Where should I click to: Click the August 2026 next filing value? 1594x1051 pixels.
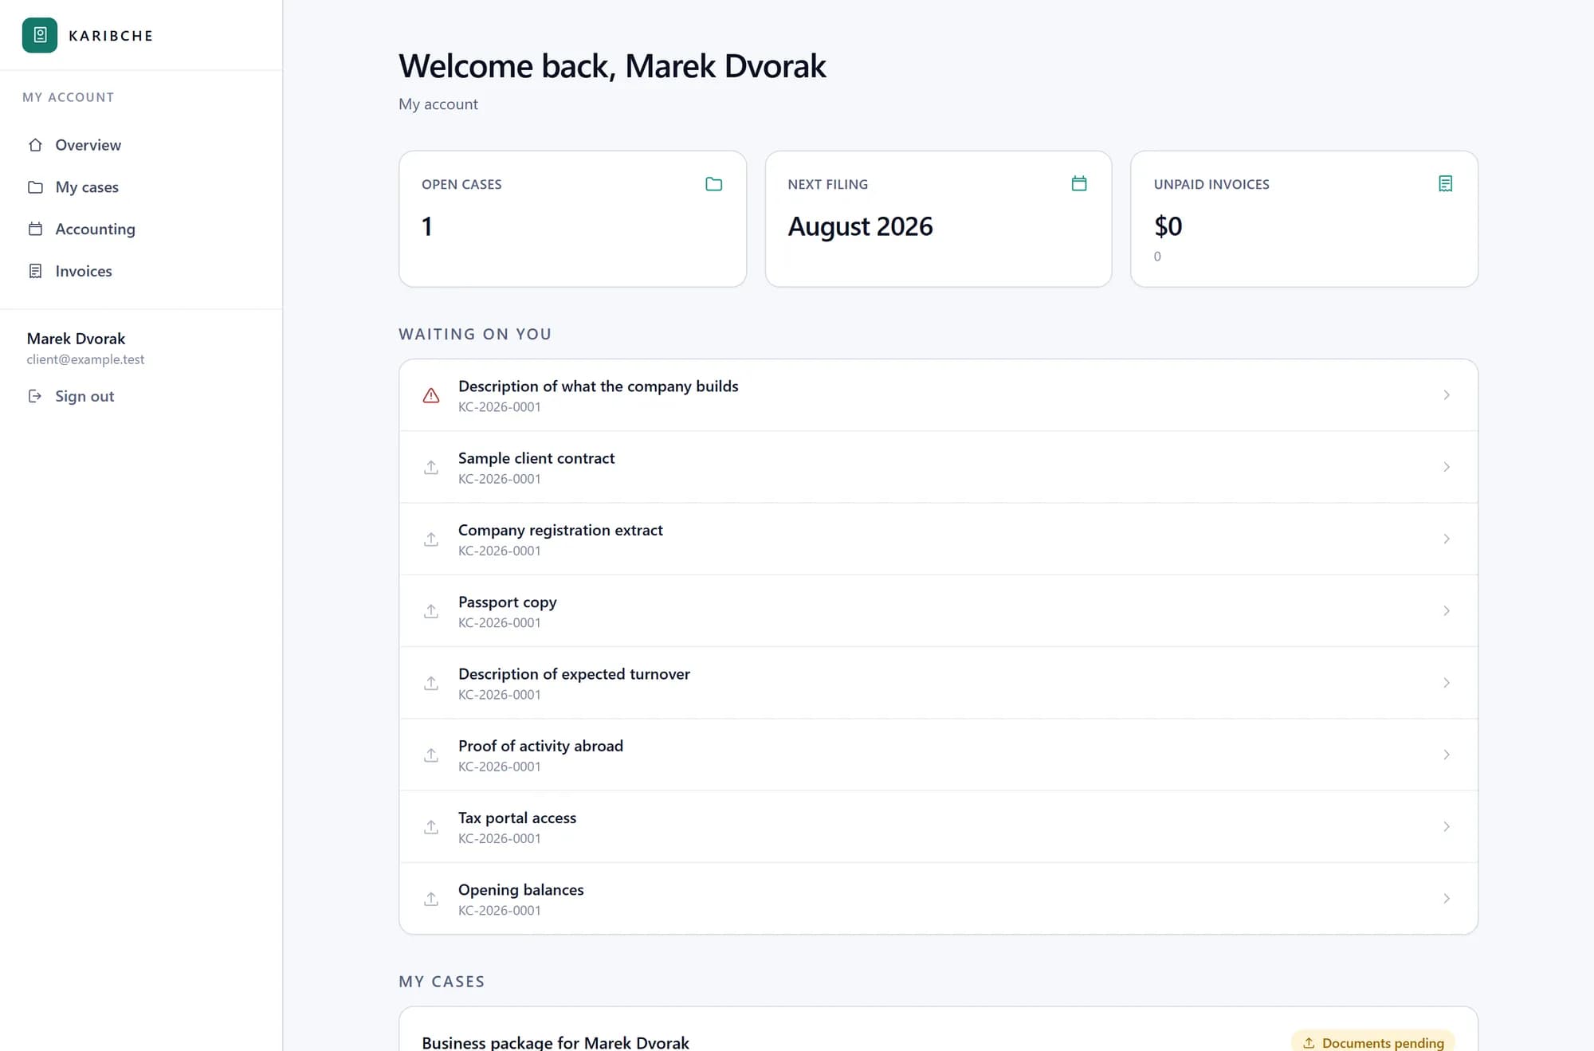click(860, 227)
